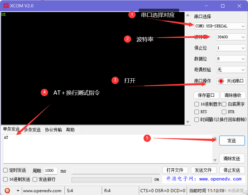Open the 协议传输 tab

pos(53,130)
